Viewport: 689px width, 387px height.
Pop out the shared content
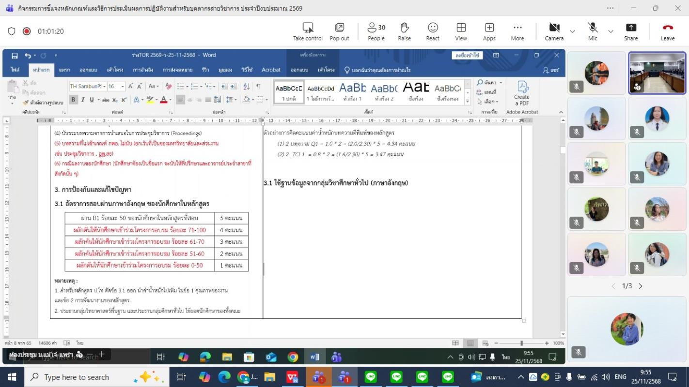(x=339, y=31)
